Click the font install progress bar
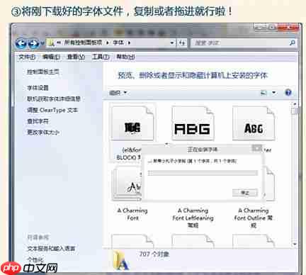This screenshot has height=275, width=306. (203, 173)
